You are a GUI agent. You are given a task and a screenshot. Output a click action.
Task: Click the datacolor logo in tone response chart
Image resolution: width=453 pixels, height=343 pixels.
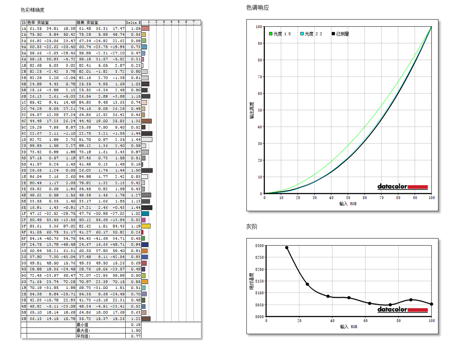(x=402, y=186)
